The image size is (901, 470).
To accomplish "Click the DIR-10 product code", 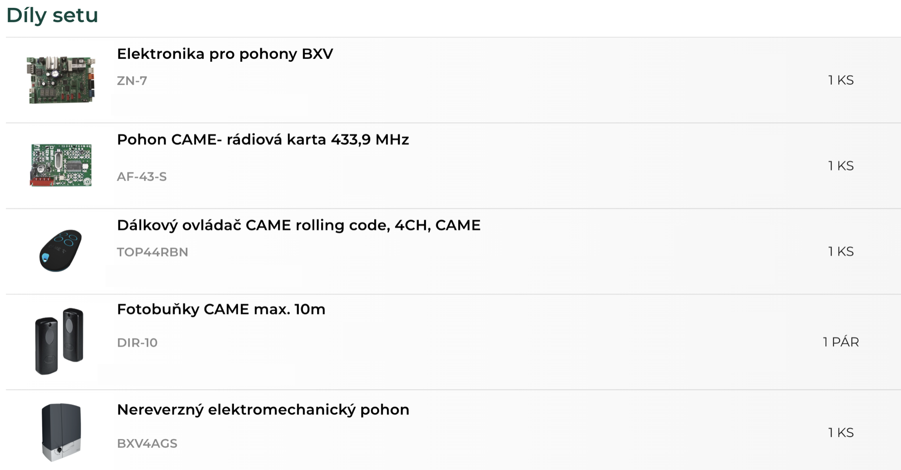I will coord(137,343).
